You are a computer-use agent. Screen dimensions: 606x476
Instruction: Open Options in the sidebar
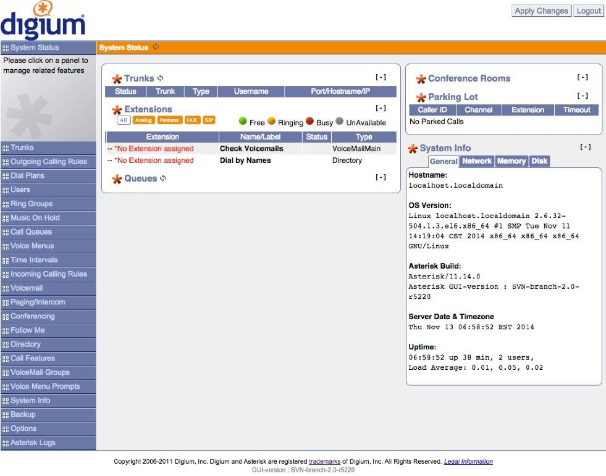[48, 429]
